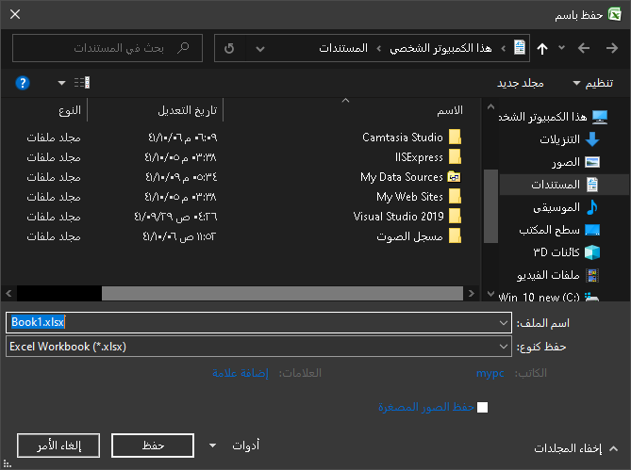The image size is (631, 470).
Task: Click the music note icon
Action: pos(592,207)
